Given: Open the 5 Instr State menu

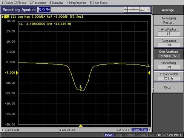Looking at the screenshot, I should [98, 3].
